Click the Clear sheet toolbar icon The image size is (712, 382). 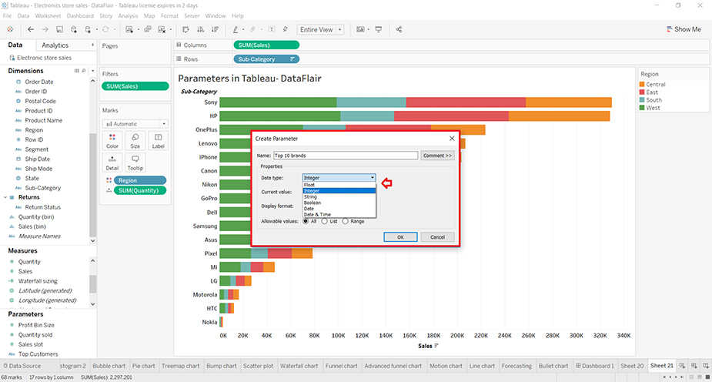point(162,29)
